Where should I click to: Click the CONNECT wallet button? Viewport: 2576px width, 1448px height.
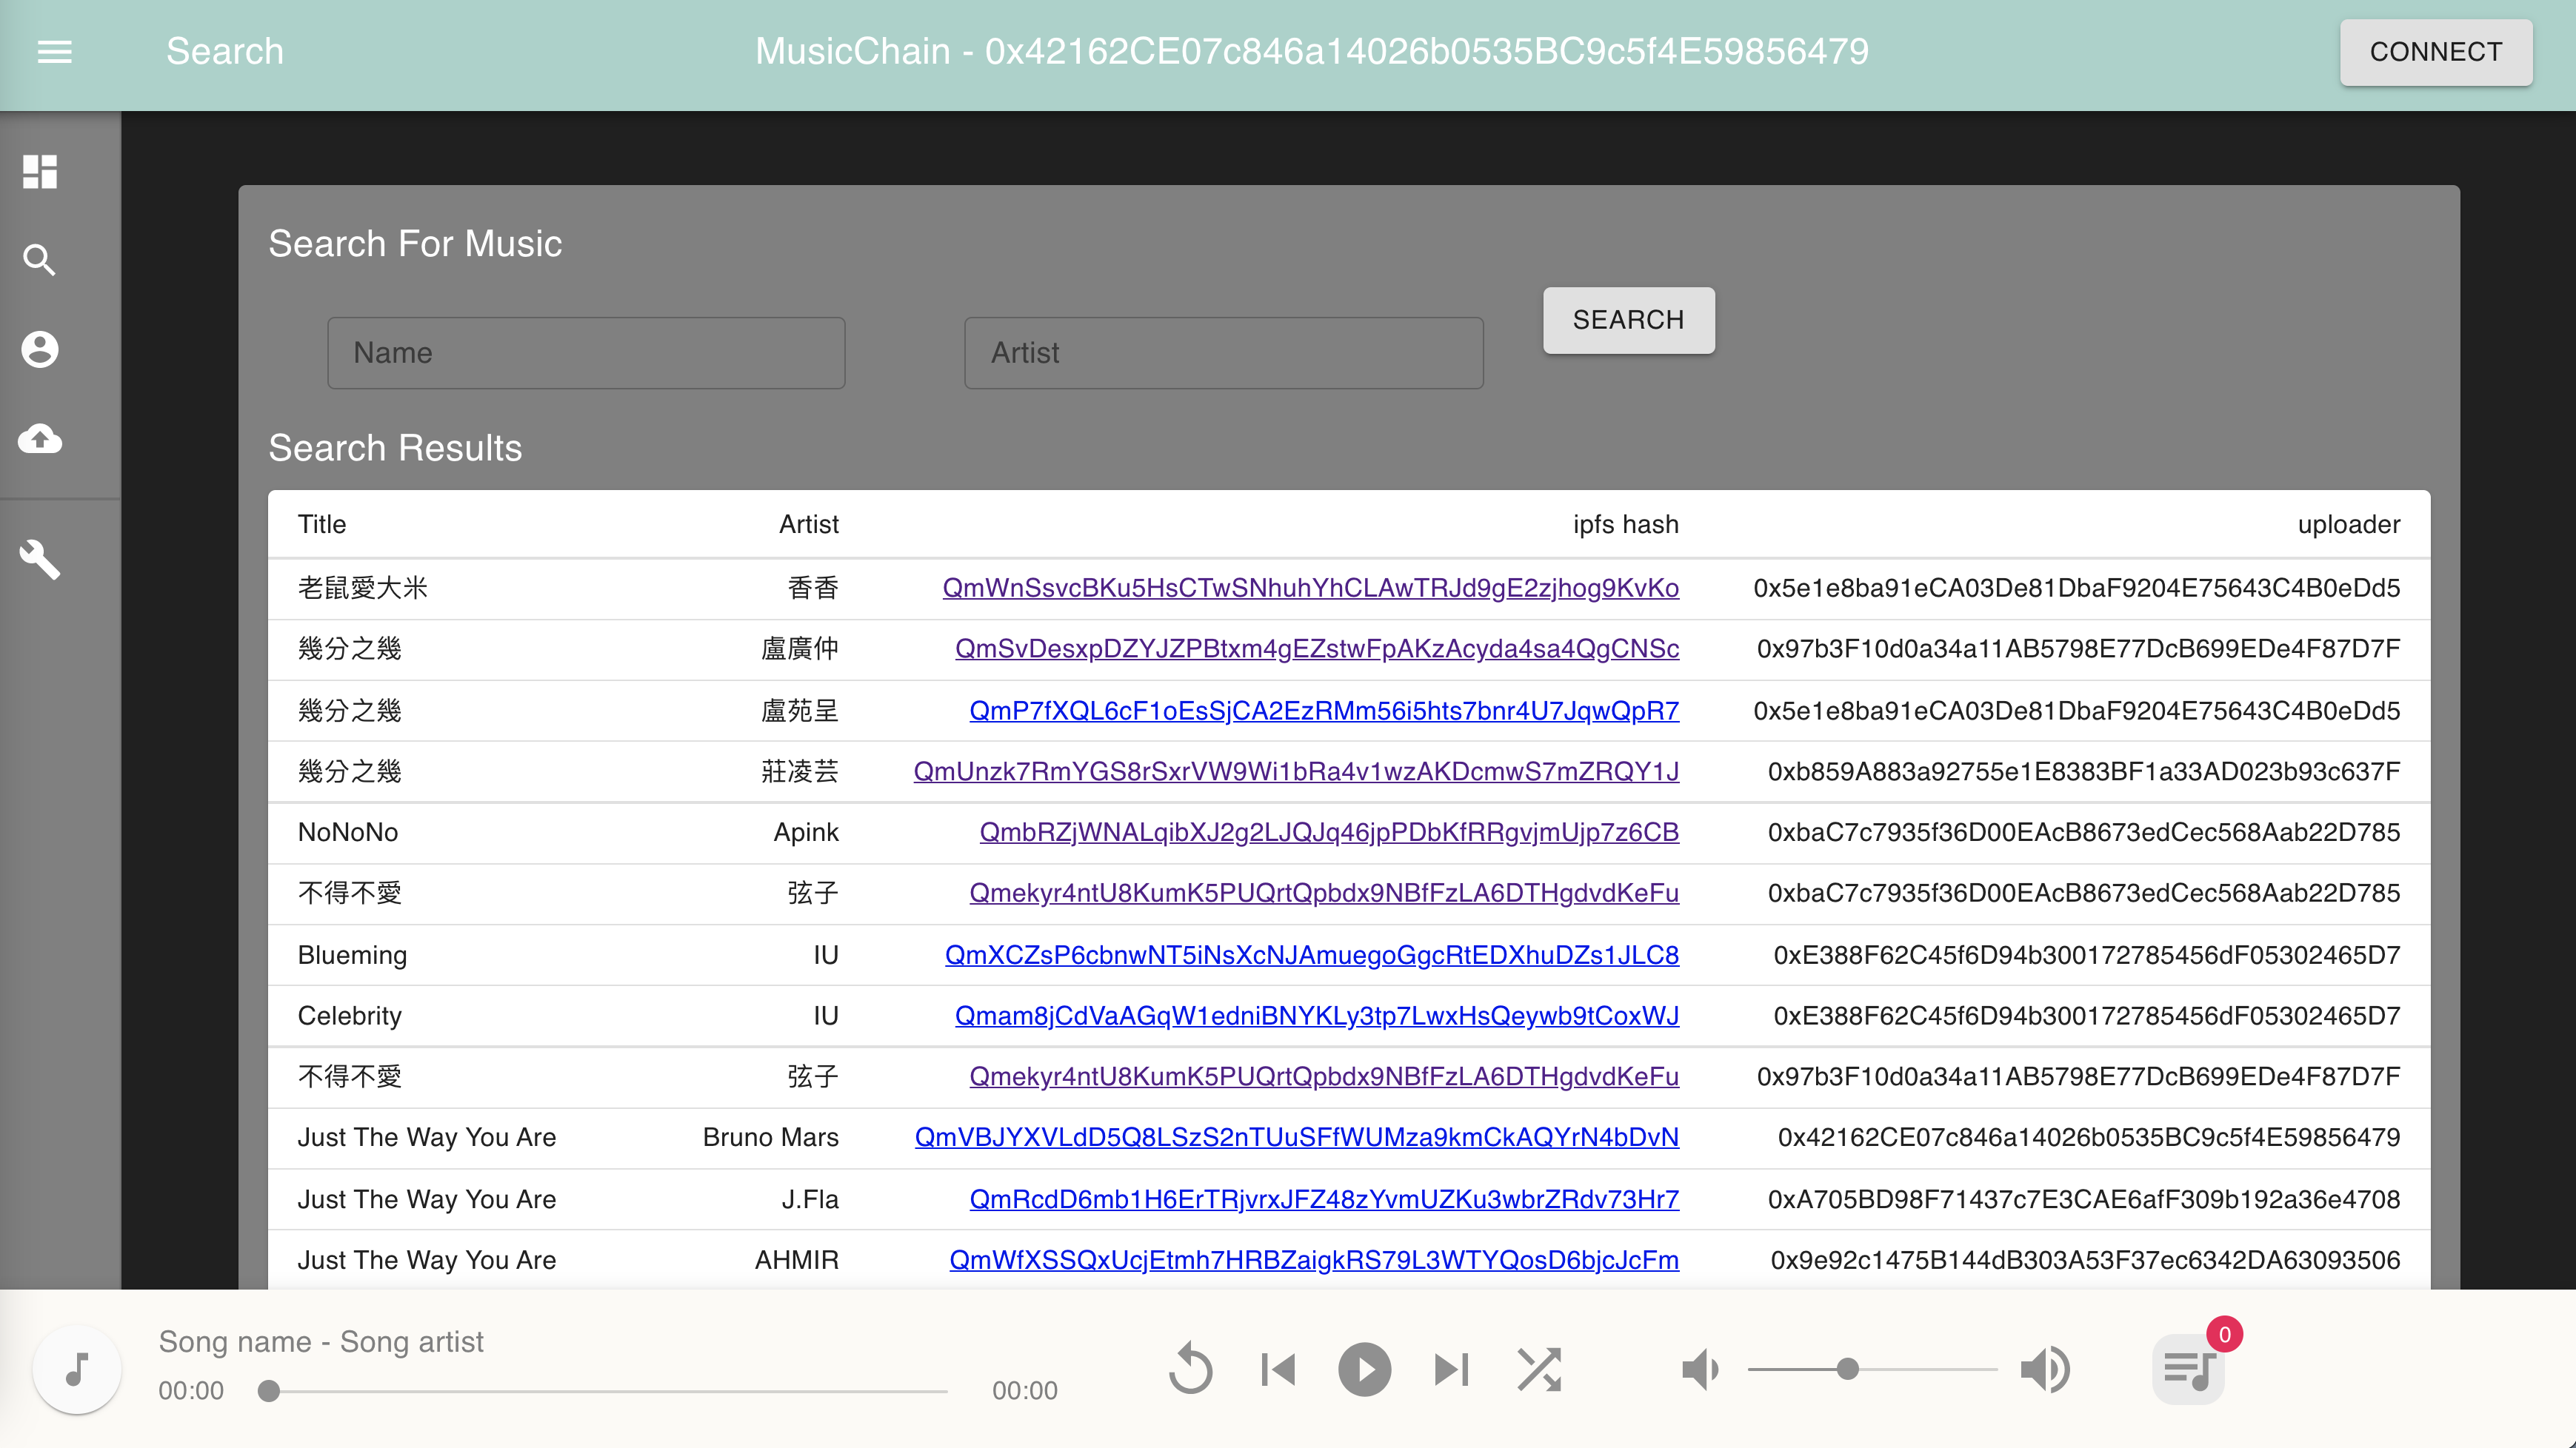coord(2435,52)
